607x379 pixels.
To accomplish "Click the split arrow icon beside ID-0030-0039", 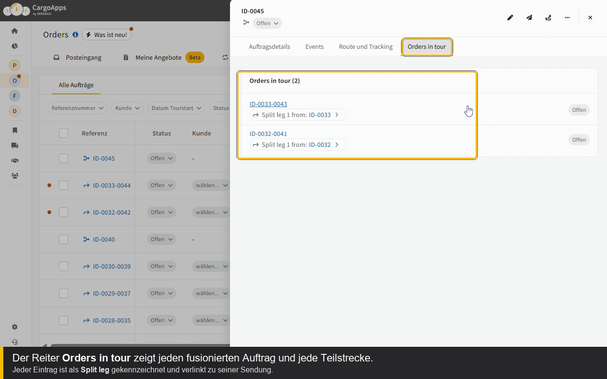I will pyautogui.click(x=86, y=266).
